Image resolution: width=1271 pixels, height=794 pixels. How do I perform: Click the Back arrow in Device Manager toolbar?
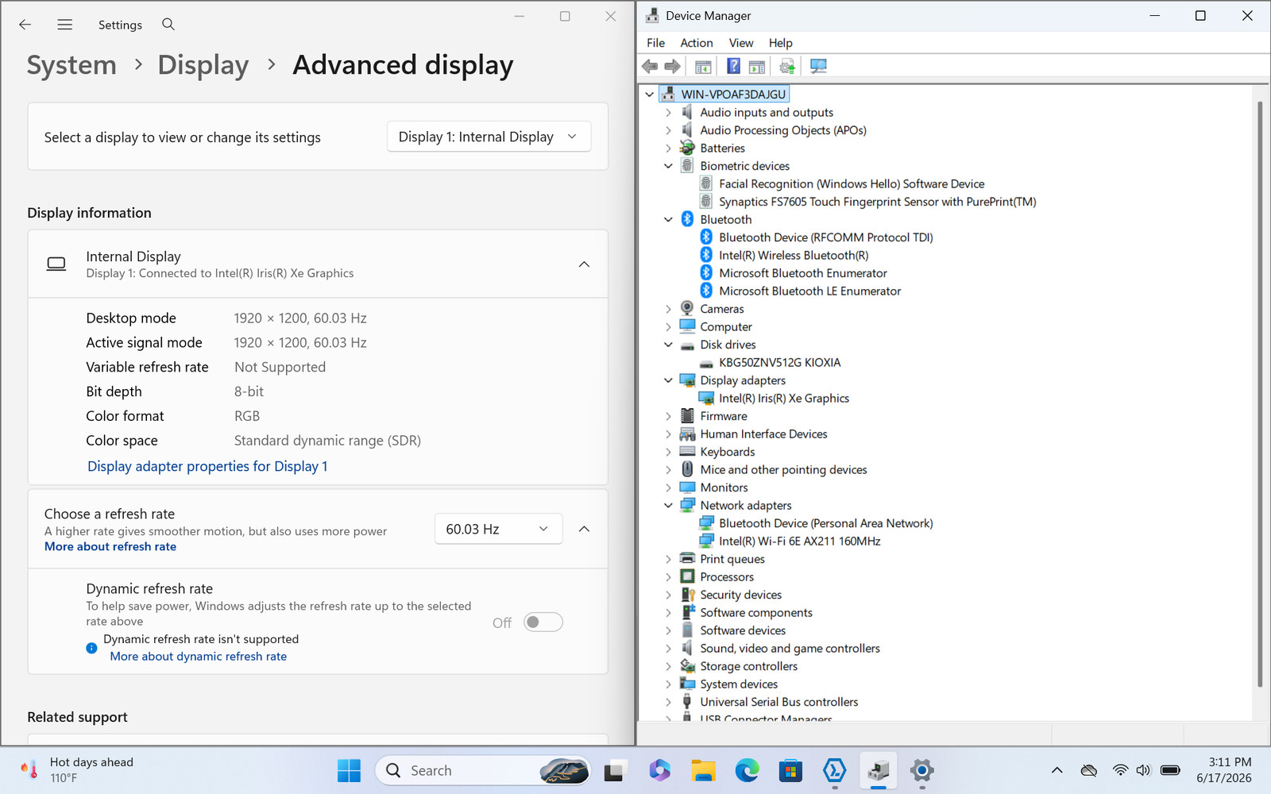[x=650, y=67]
